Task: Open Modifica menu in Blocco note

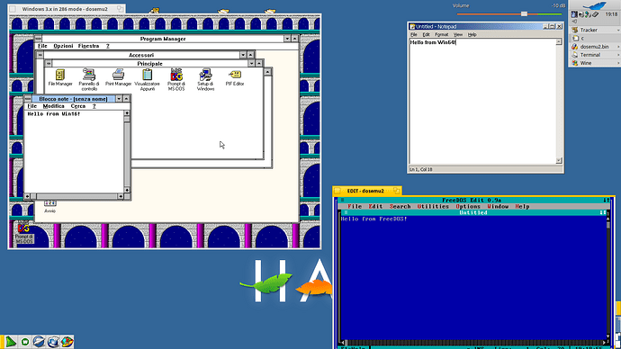Action: coord(53,106)
